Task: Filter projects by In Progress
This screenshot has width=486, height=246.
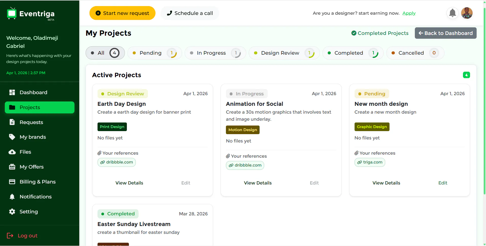Action: [215, 53]
